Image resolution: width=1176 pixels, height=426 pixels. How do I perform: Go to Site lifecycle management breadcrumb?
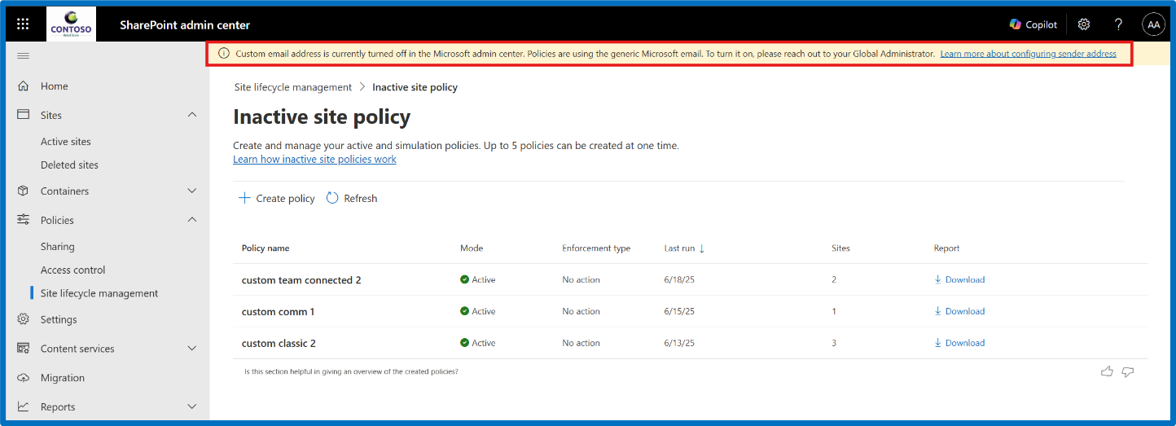click(293, 87)
